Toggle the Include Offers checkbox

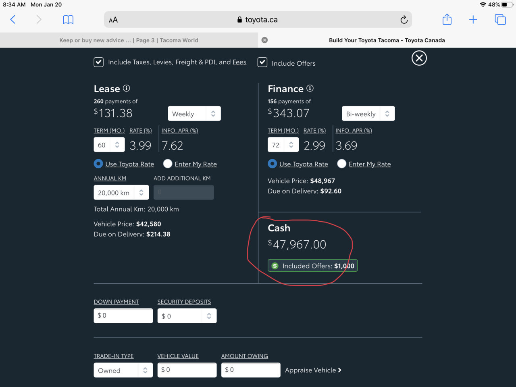point(262,62)
